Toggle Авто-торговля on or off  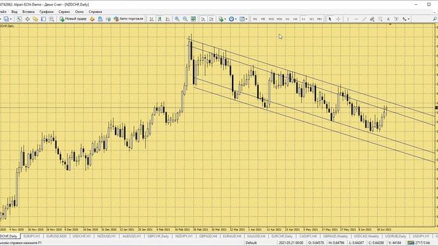click(129, 19)
